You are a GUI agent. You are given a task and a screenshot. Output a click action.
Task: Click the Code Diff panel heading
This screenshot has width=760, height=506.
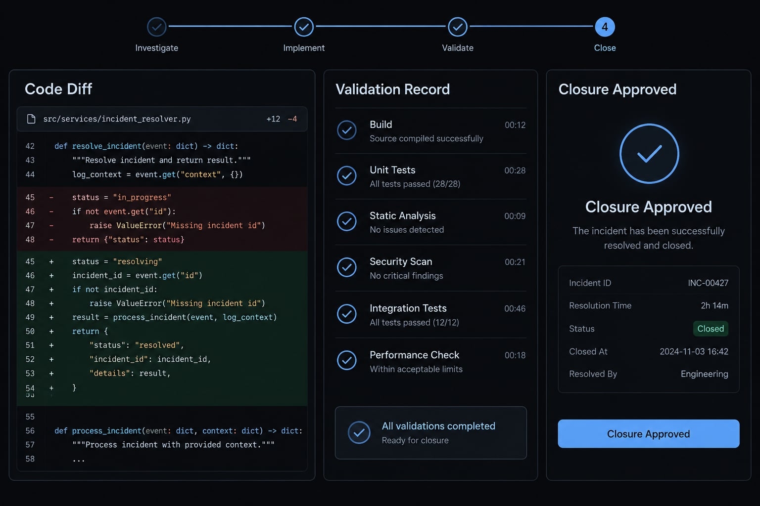[x=58, y=89]
